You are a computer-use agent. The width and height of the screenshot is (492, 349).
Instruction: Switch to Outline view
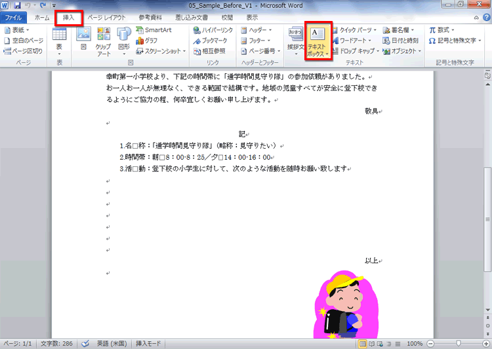pos(389,344)
